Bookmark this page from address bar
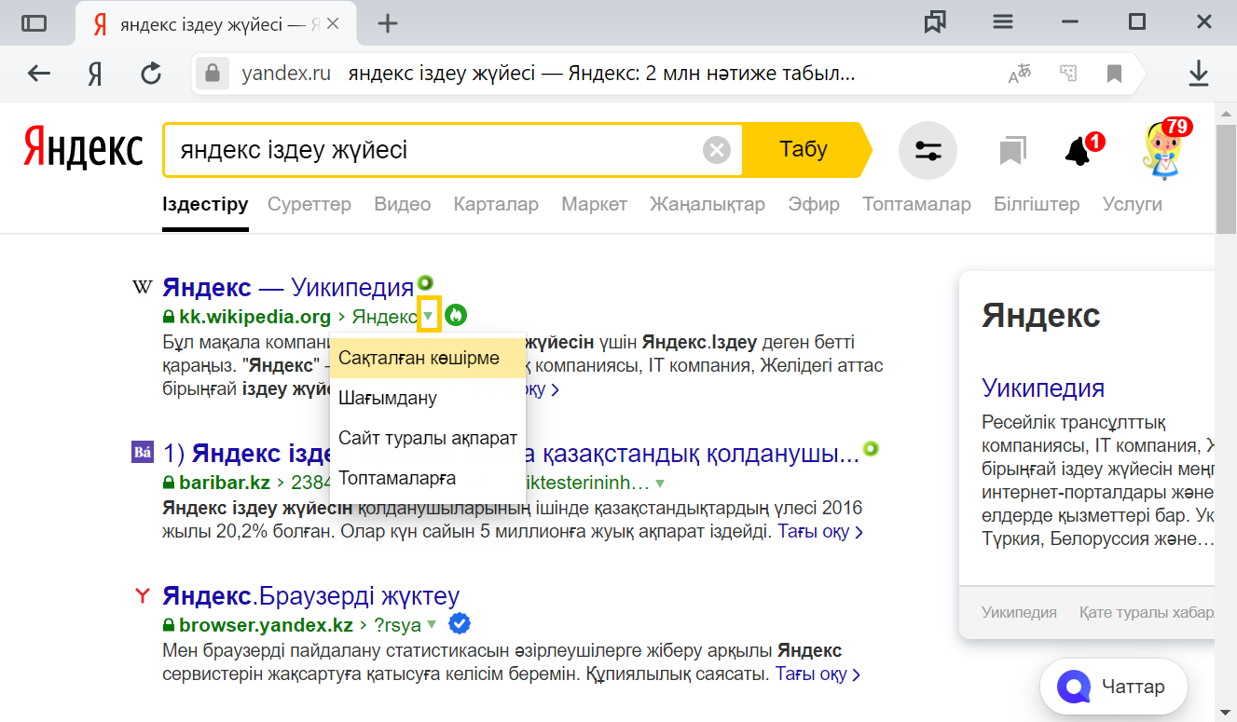 pyautogui.click(x=1114, y=74)
